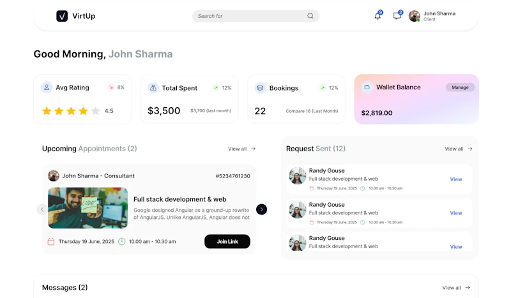Click the grey fifth rating star
The height and width of the screenshot is (298, 511).
pyautogui.click(x=95, y=111)
